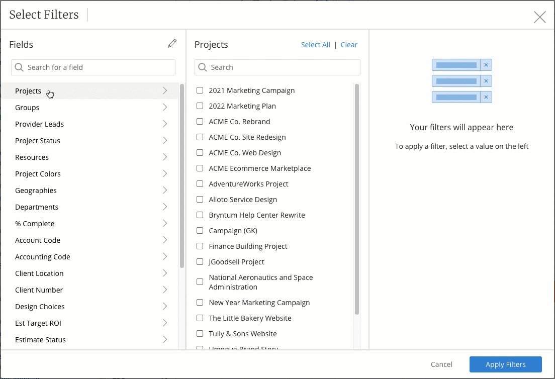Remove the second filter chip on the right
The width and height of the screenshot is (555, 379).
pos(486,80)
